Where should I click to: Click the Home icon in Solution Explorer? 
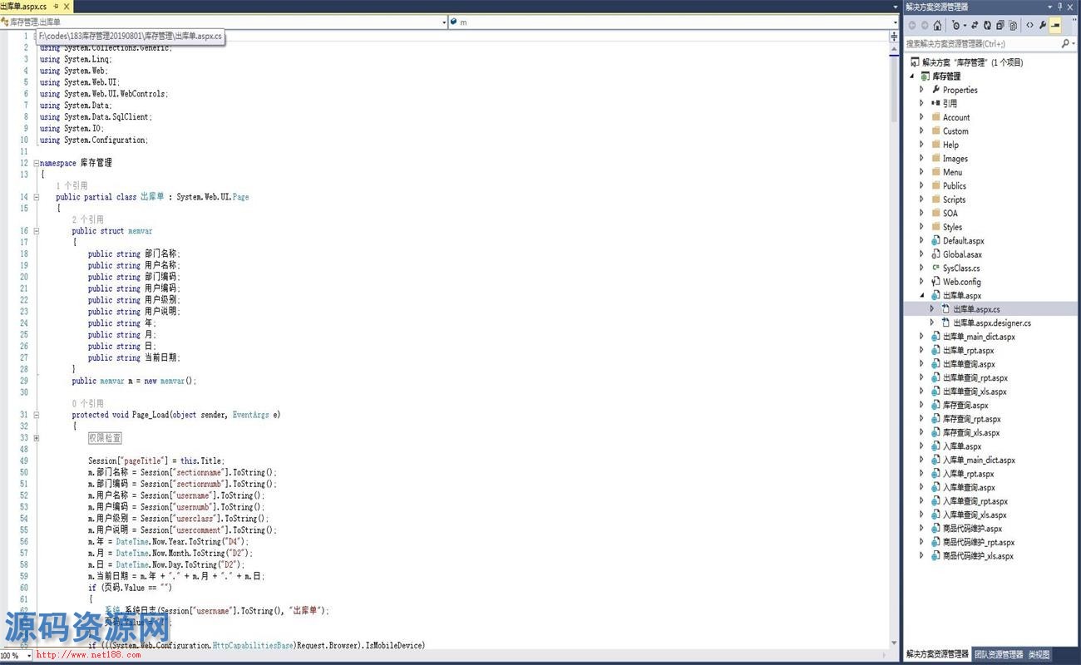[x=937, y=25]
